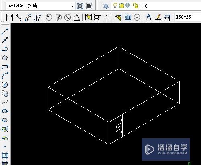Select layer name 0 in layer list
Image resolution: width=201 pixels, height=165 pixels.
[x=146, y=6]
